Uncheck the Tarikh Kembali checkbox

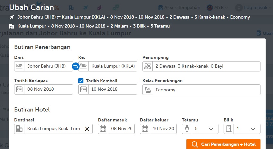(x=81, y=81)
